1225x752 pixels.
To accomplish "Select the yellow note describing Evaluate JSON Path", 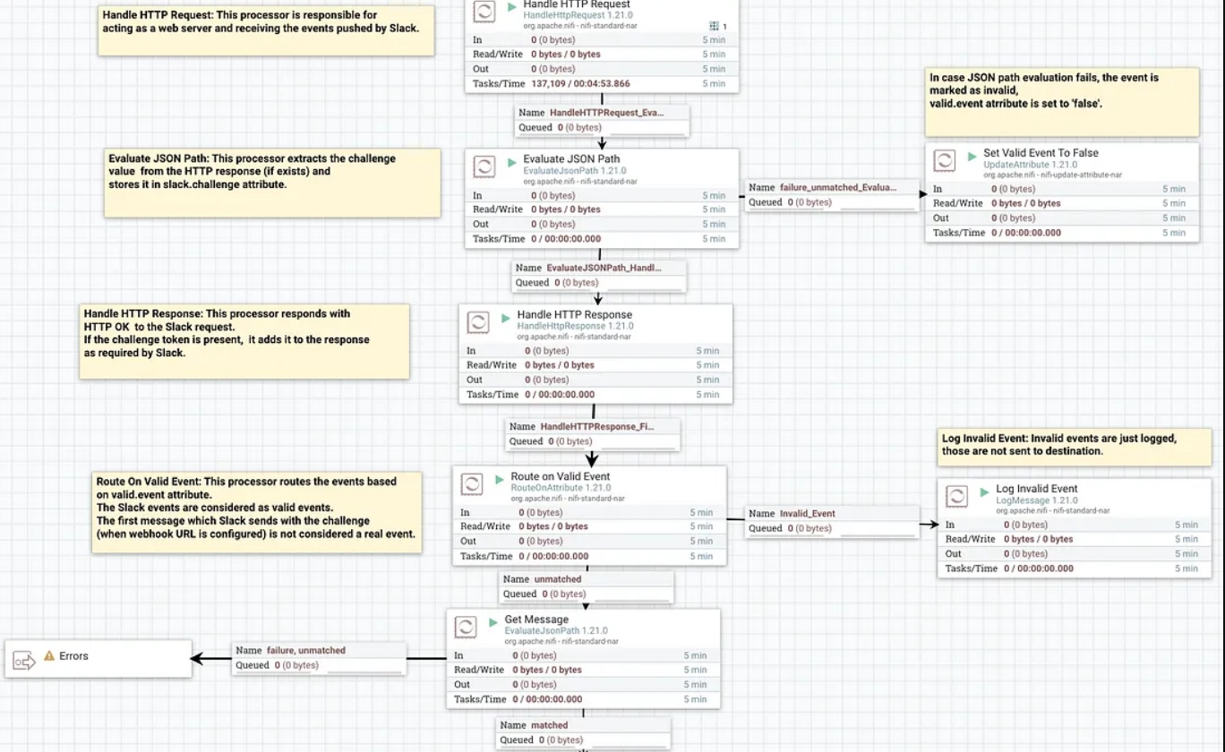I will (x=272, y=183).
